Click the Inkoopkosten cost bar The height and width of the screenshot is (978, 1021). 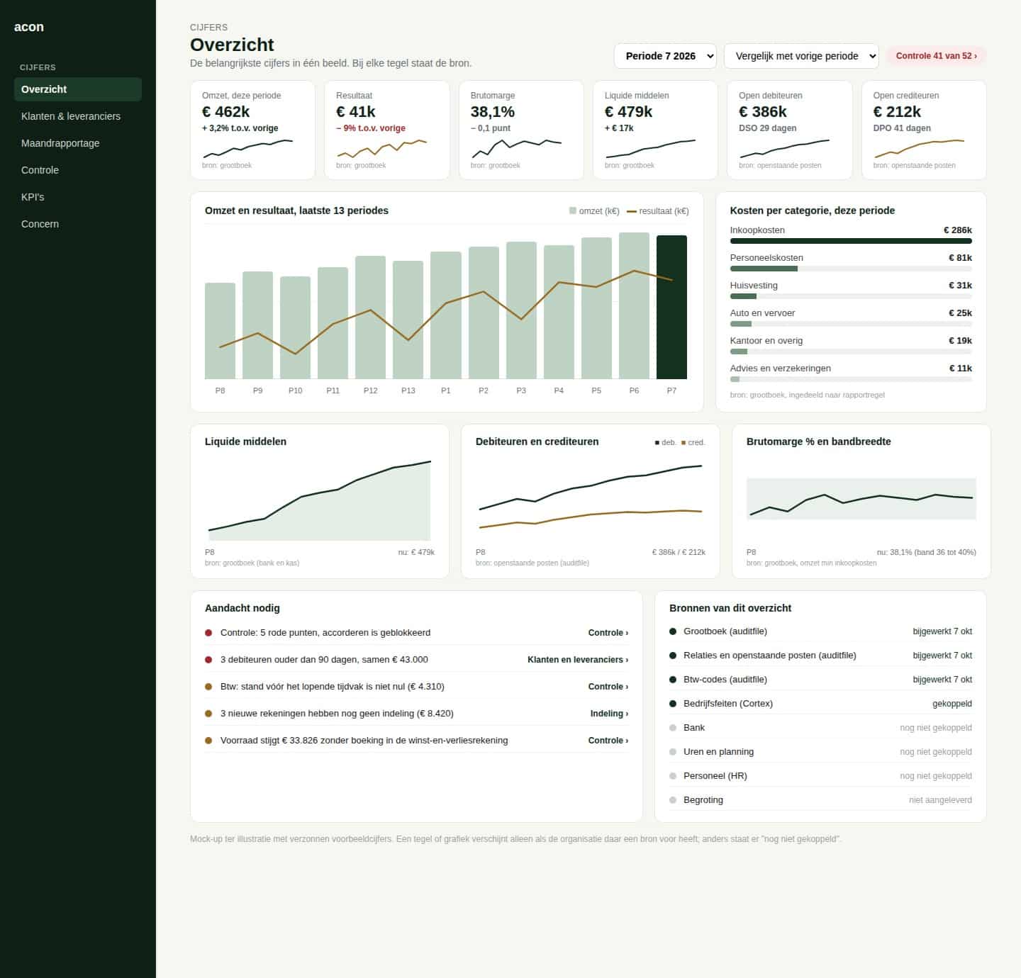pyautogui.click(x=851, y=241)
